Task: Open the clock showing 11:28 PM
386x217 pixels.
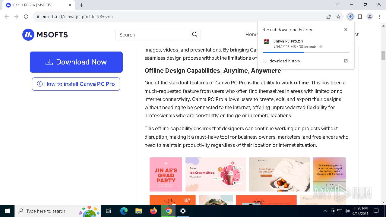Action: tap(360, 211)
